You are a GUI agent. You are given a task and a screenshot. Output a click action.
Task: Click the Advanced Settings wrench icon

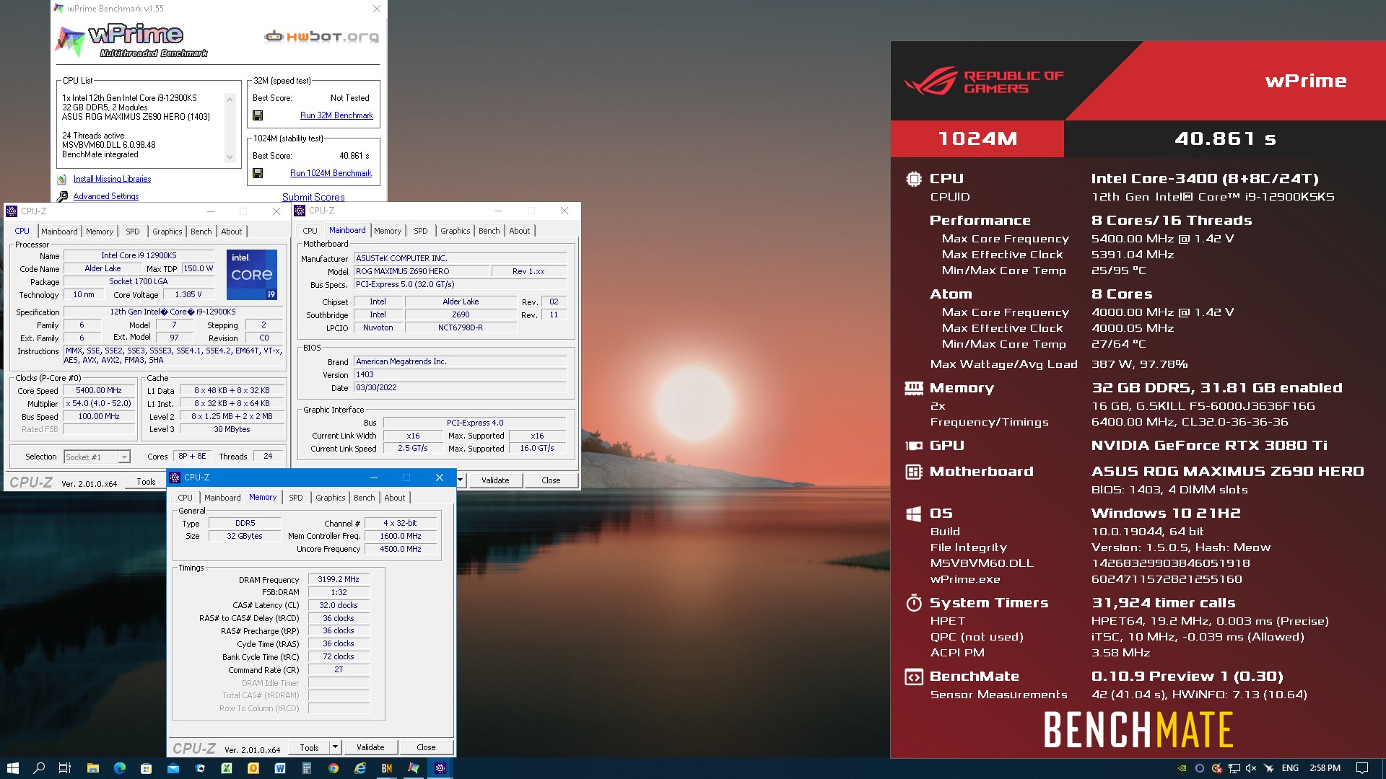(63, 196)
